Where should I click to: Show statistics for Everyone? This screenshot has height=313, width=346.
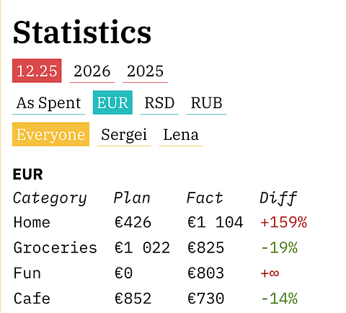coord(50,134)
